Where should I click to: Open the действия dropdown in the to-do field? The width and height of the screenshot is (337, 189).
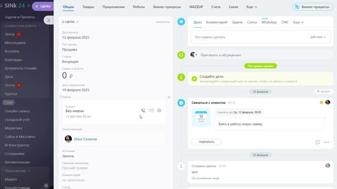(318, 37)
